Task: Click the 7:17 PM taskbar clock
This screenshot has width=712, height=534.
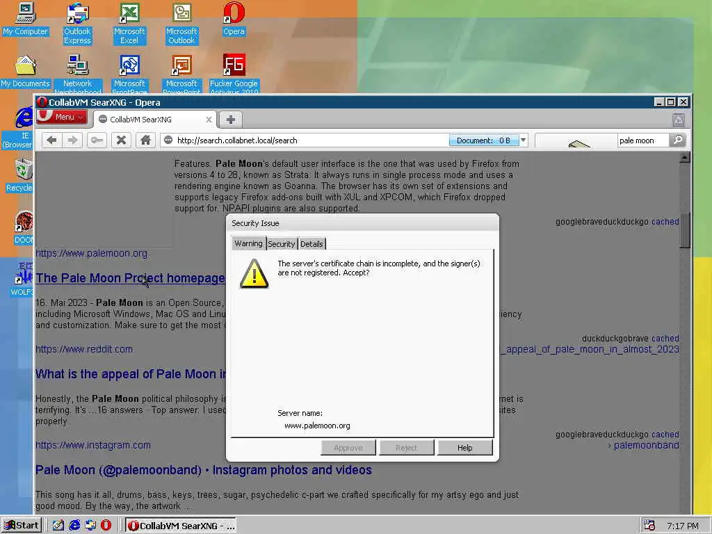Action: point(683,526)
